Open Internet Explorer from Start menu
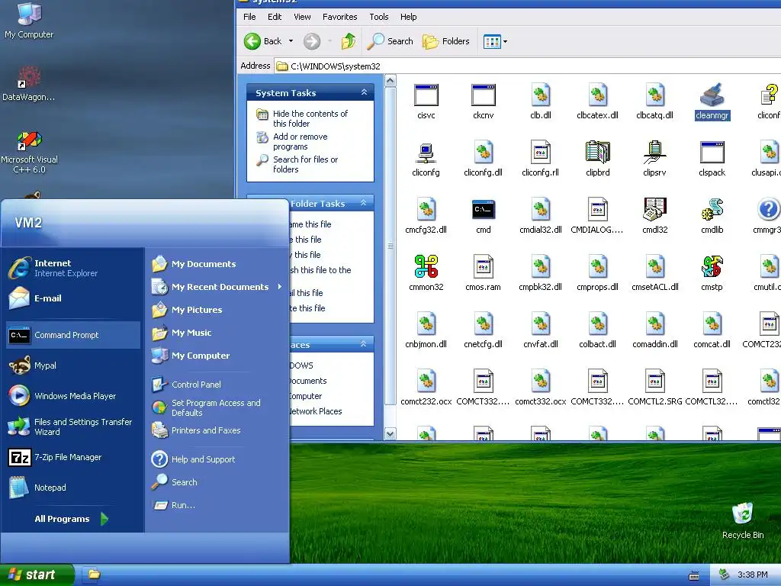 [x=73, y=268]
